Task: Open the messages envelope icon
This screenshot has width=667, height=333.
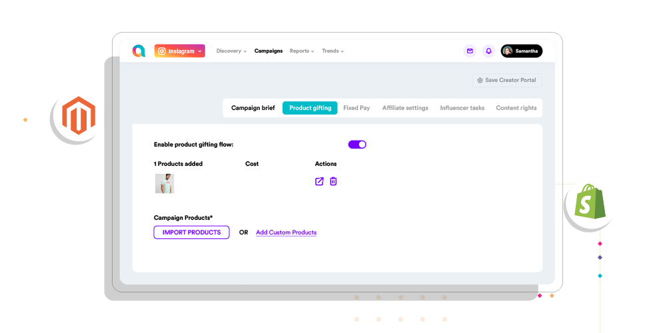Action: (470, 51)
